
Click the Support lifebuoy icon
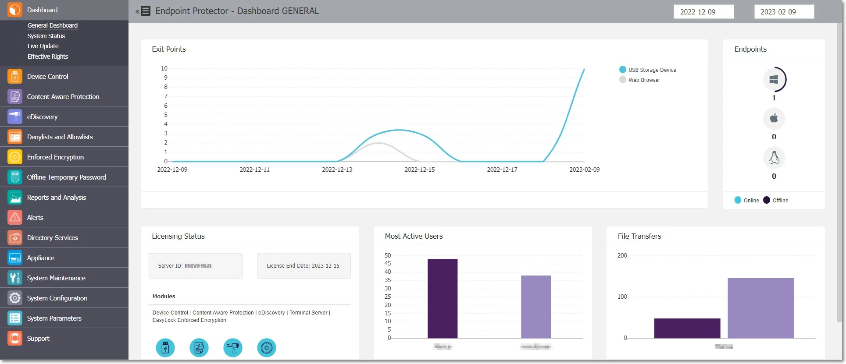[x=15, y=338]
